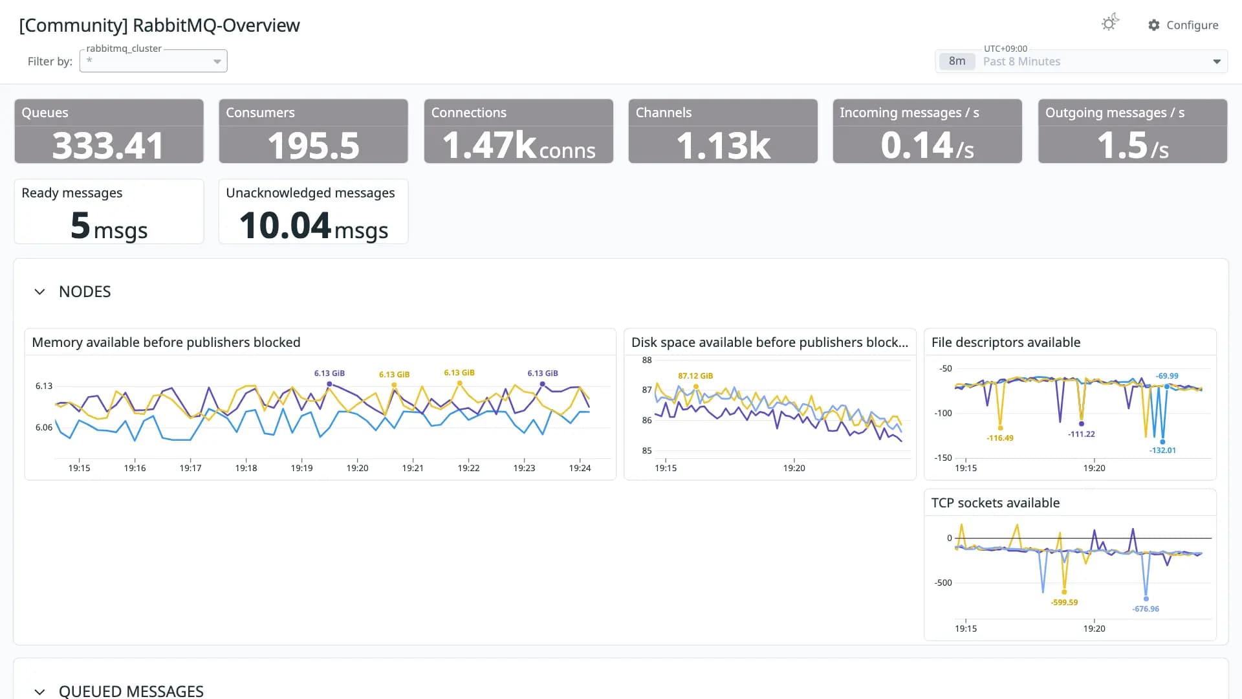Click the TCP sockets available title
The width and height of the screenshot is (1242, 699).
[996, 503]
